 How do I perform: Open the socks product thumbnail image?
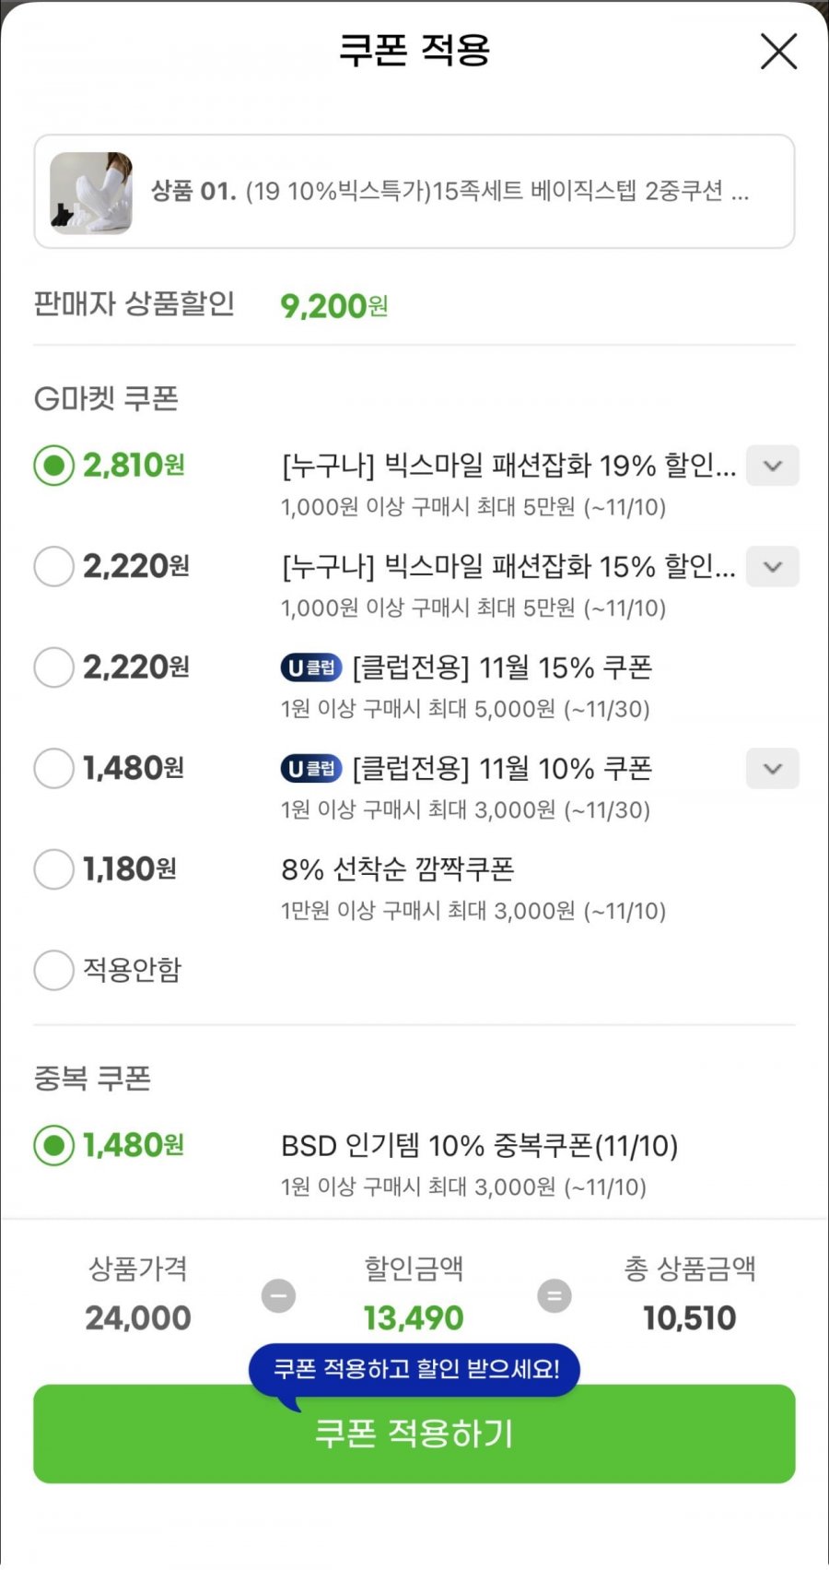coord(91,193)
